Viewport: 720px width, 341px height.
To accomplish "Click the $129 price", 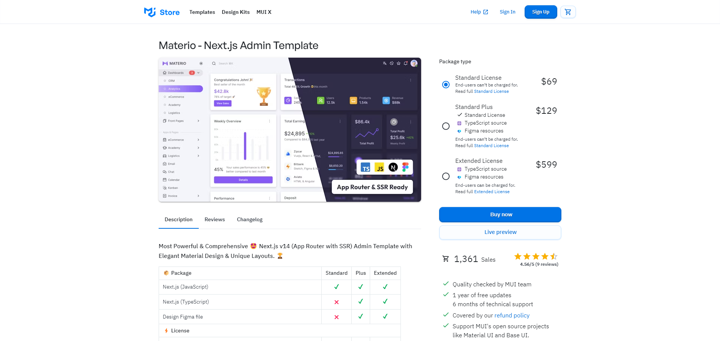I will coord(546,111).
